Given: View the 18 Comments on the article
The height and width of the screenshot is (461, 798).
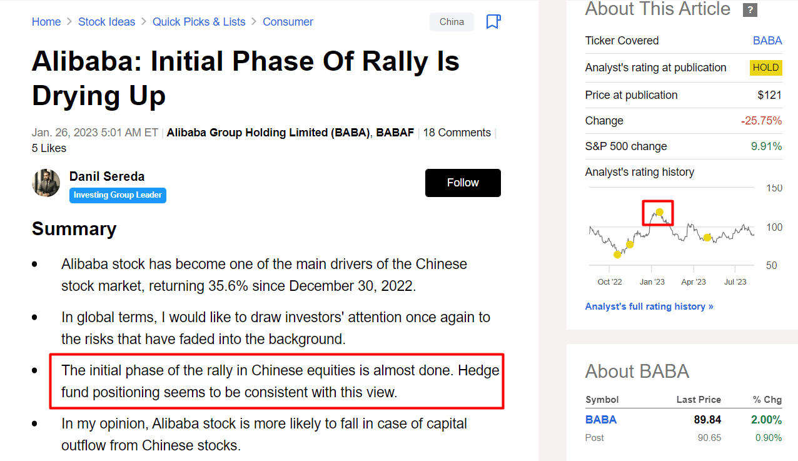Looking at the screenshot, I should pos(457,132).
